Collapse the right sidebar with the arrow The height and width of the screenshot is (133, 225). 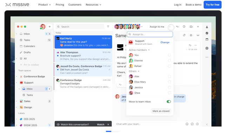207,124
